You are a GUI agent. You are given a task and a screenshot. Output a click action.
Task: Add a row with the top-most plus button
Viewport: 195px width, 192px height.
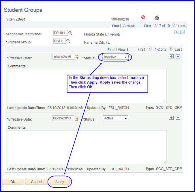[x=177, y=32]
